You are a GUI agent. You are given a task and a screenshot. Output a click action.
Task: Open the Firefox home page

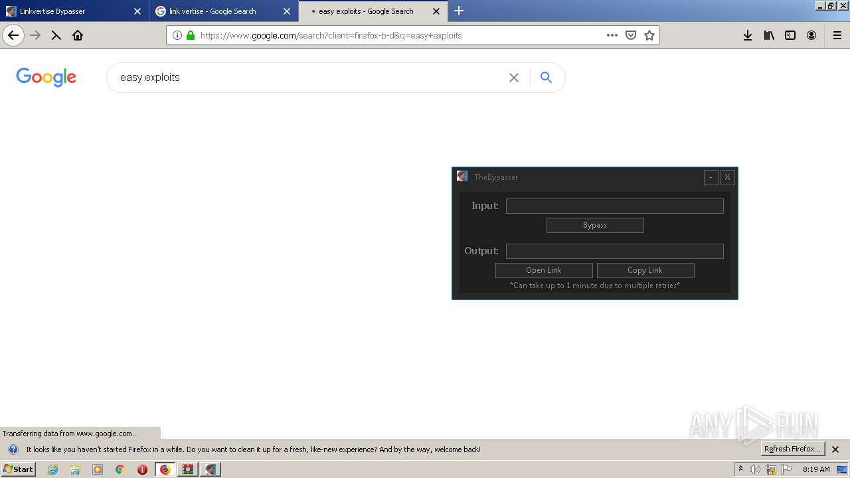pyautogui.click(x=78, y=35)
